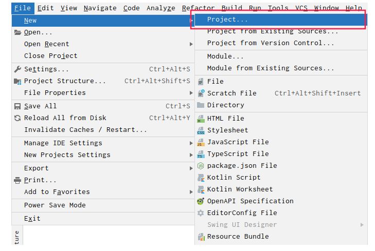
Task: Open the Tools menu
Action: point(278,8)
